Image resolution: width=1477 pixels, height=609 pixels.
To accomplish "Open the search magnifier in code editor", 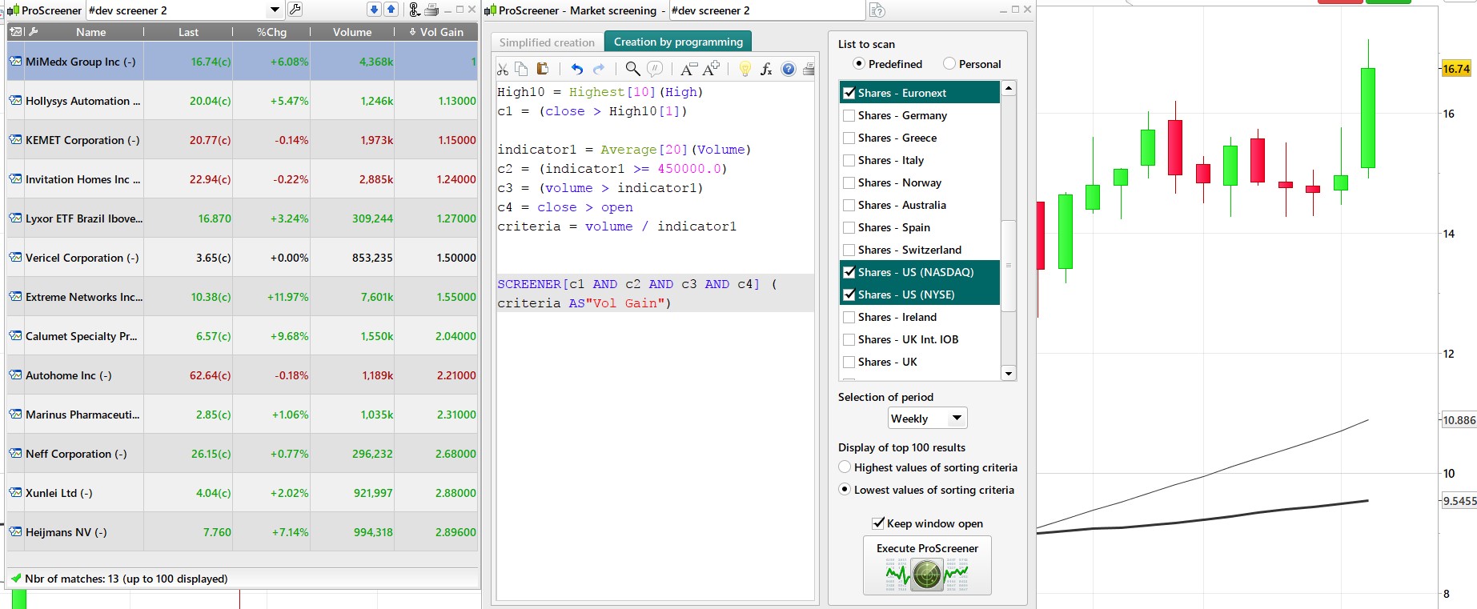I will (632, 70).
